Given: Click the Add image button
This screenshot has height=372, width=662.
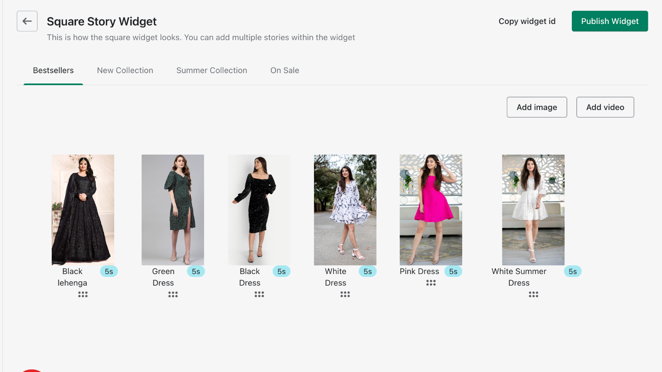Looking at the screenshot, I should 537,107.
